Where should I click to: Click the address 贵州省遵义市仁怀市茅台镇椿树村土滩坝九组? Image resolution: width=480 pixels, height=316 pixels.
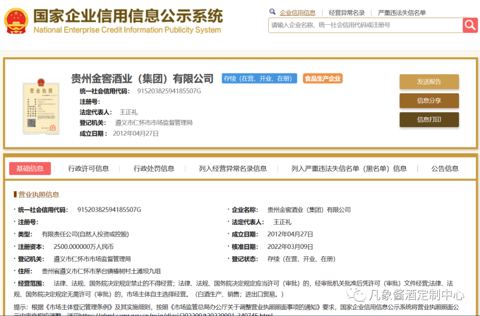pos(101,271)
